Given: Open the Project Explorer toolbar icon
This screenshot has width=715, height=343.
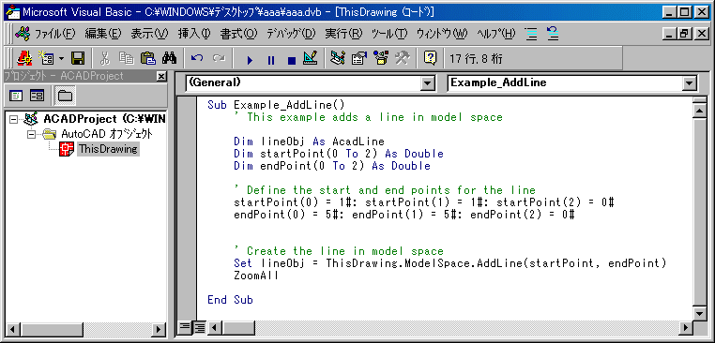Looking at the screenshot, I should coord(338,58).
